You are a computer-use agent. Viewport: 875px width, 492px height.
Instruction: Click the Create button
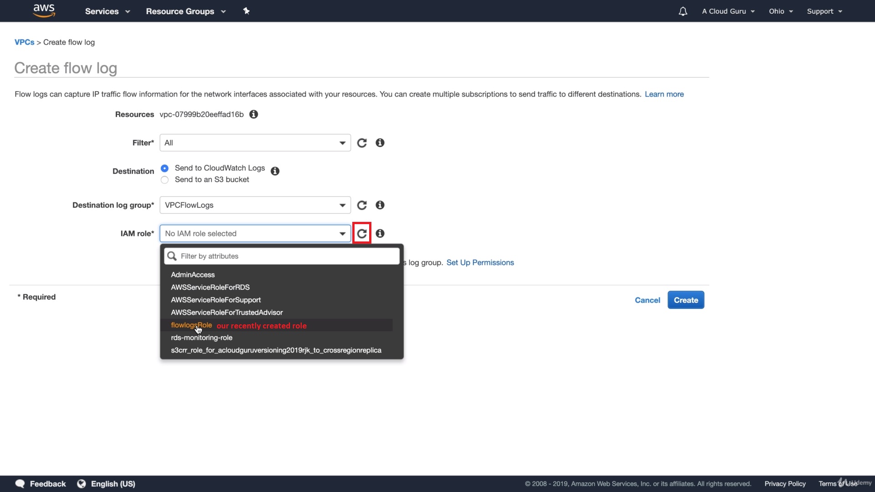coord(685,300)
